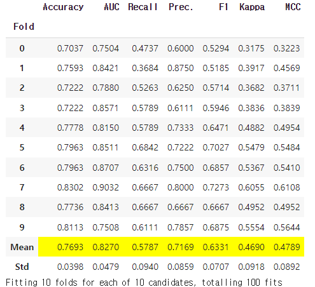Click fold 4 accuracy value 0.7778
The height and width of the screenshot is (287, 315).
pos(70,128)
